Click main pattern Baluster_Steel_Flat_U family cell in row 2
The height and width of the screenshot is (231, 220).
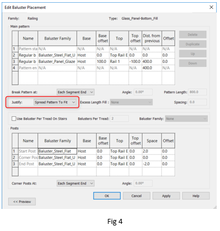[57, 55]
